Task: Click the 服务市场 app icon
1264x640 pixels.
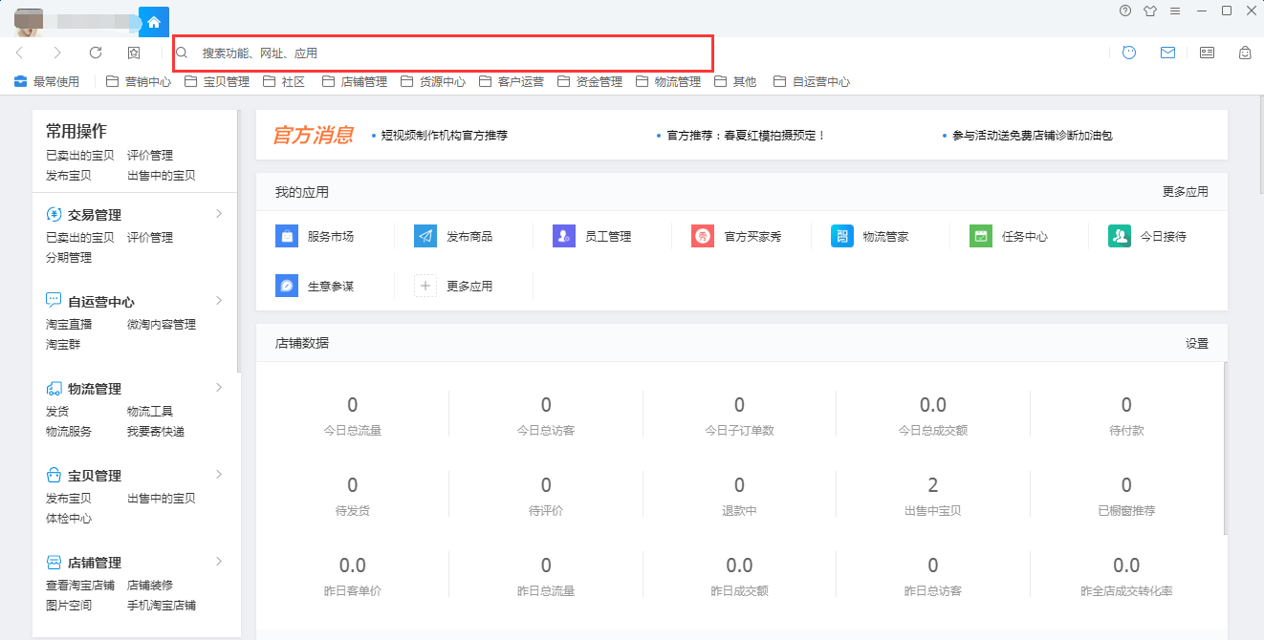Action: [x=287, y=236]
